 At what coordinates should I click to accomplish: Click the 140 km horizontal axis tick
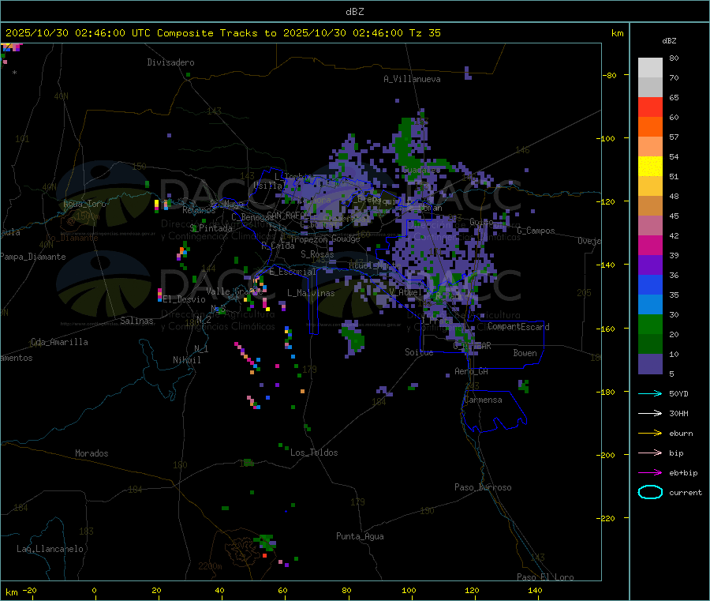535,590
